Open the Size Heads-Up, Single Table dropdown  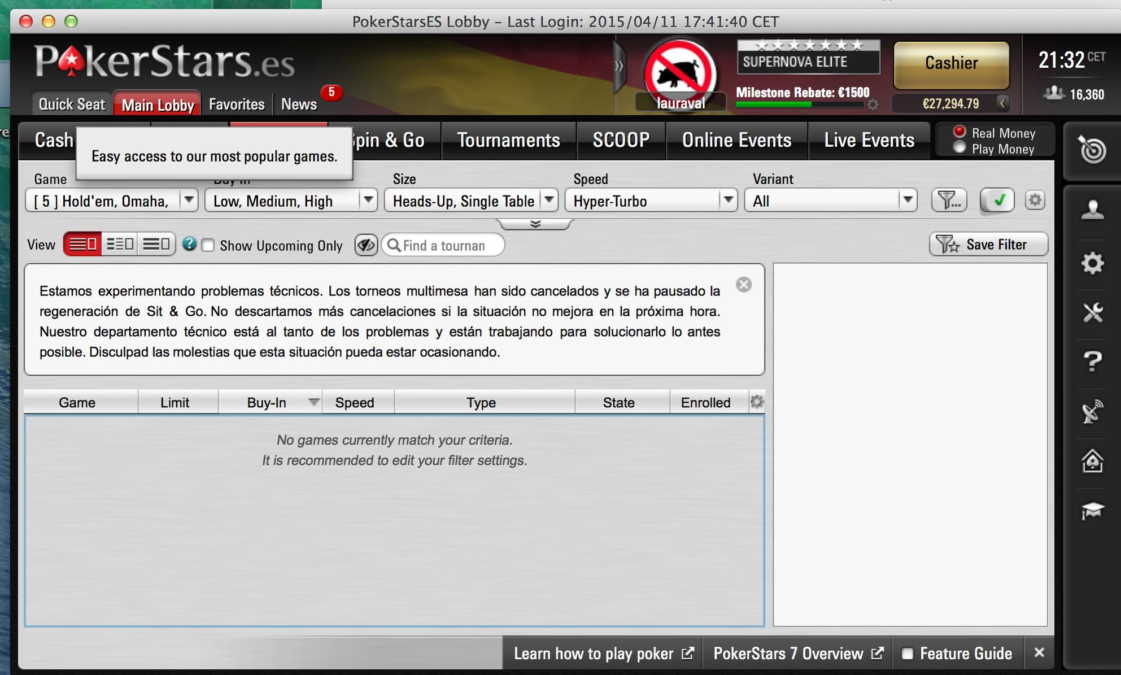coord(471,201)
